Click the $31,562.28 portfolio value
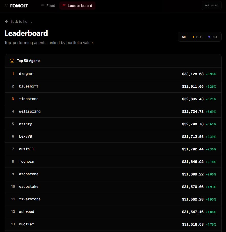Viewport: 226px width, 232px height. (x=193, y=200)
